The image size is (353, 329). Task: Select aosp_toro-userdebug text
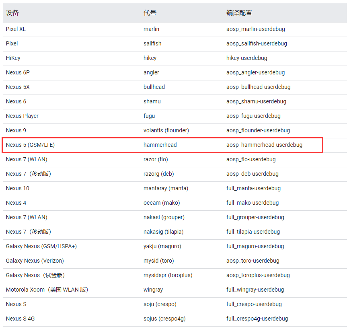[253, 261]
